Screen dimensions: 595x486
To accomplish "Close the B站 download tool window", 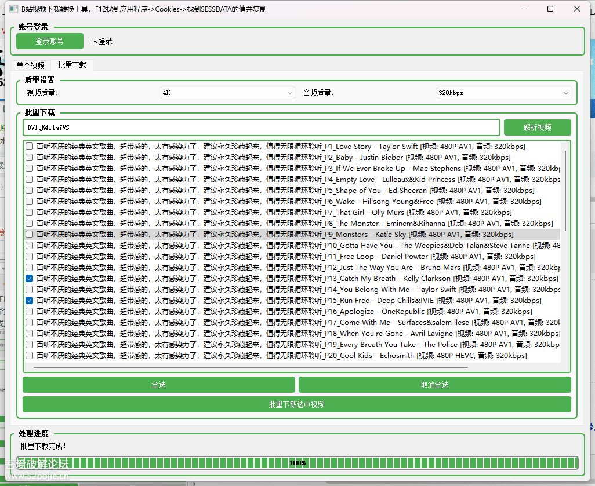I will [577, 9].
